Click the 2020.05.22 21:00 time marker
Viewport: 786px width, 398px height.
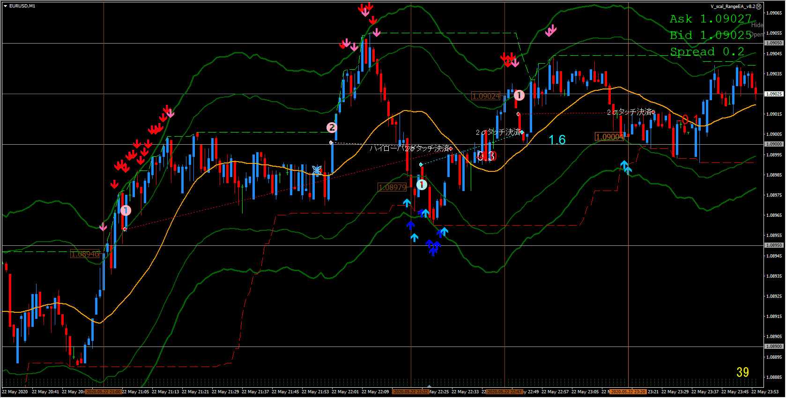tap(104, 392)
